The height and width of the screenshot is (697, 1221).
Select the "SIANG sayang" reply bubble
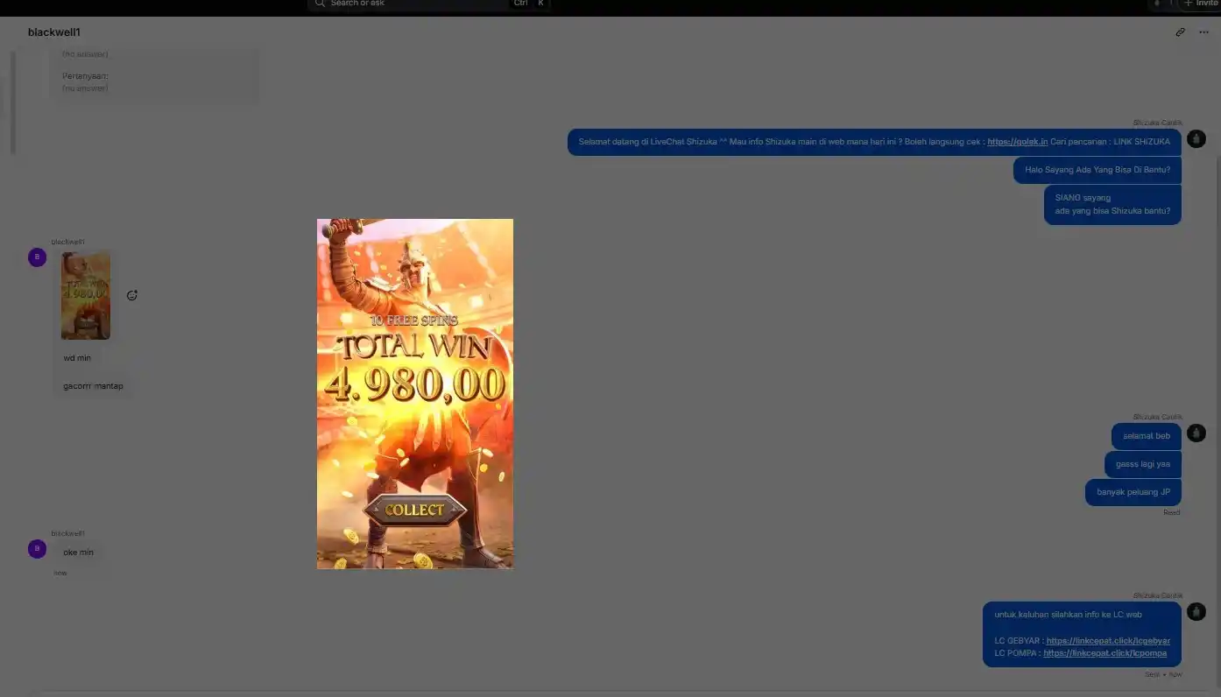point(1112,204)
